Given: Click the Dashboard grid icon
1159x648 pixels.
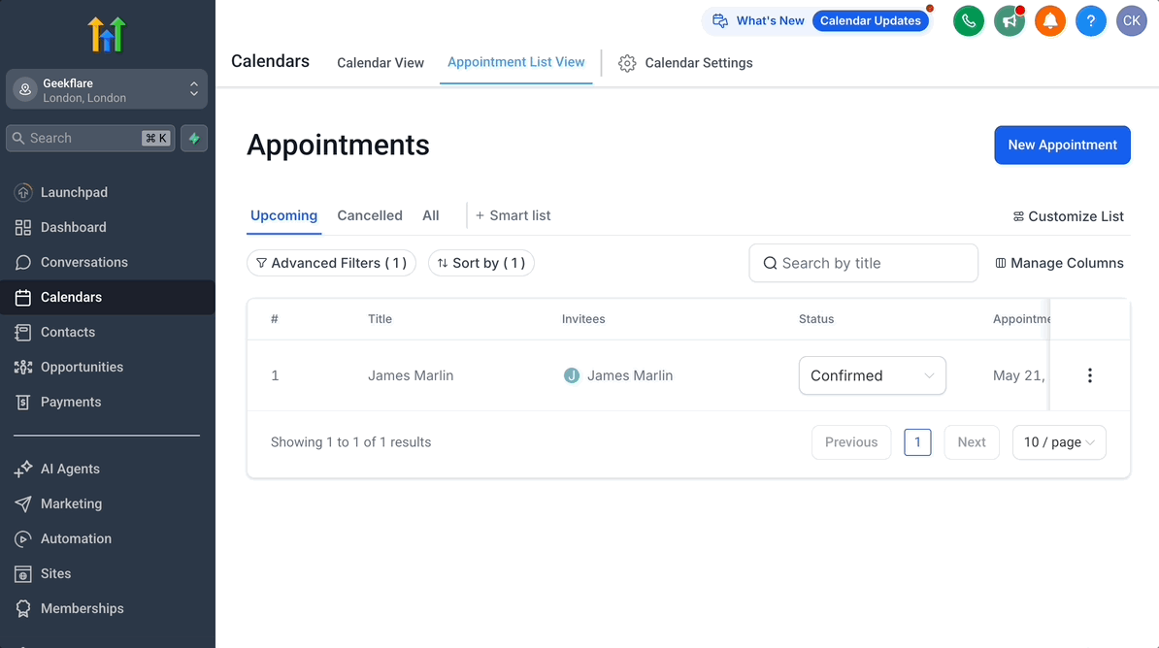Looking at the screenshot, I should tap(23, 227).
